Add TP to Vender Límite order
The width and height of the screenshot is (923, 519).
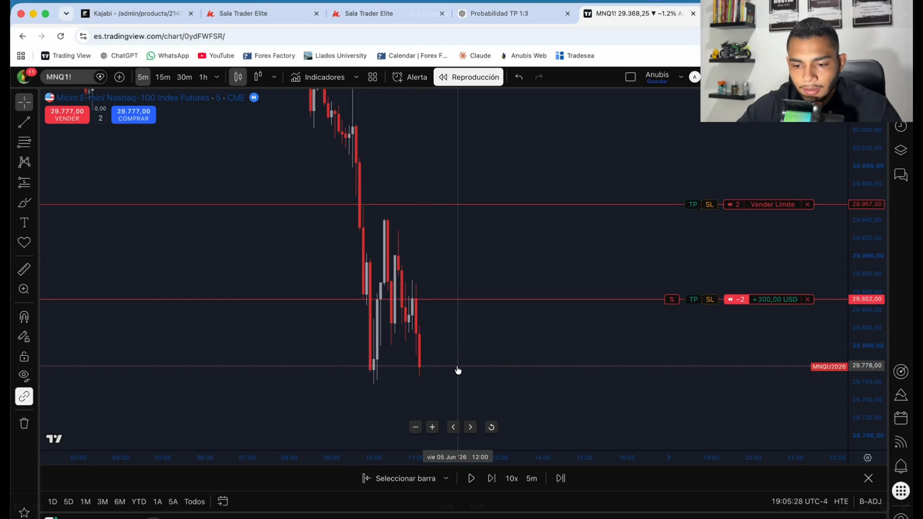[x=693, y=204]
